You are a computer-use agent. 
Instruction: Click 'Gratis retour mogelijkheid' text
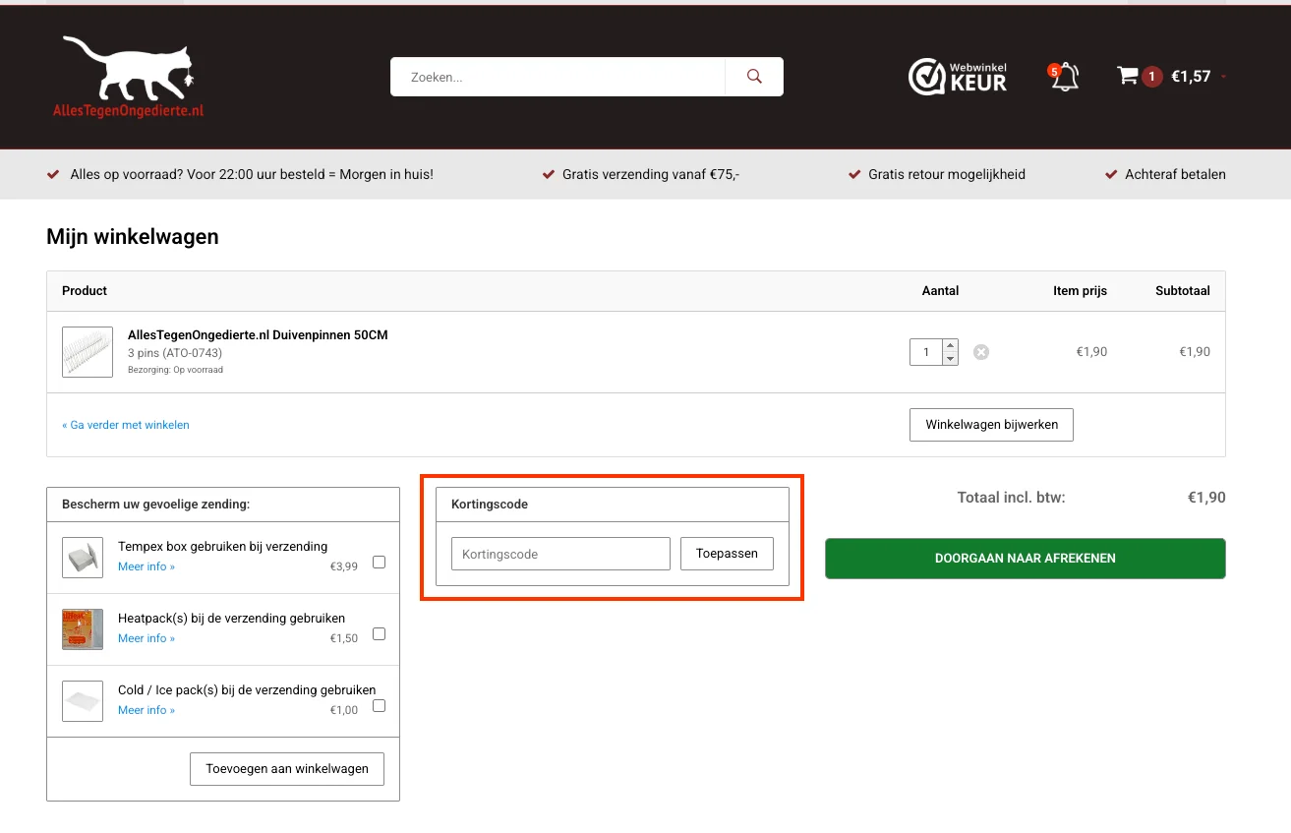pos(947,174)
